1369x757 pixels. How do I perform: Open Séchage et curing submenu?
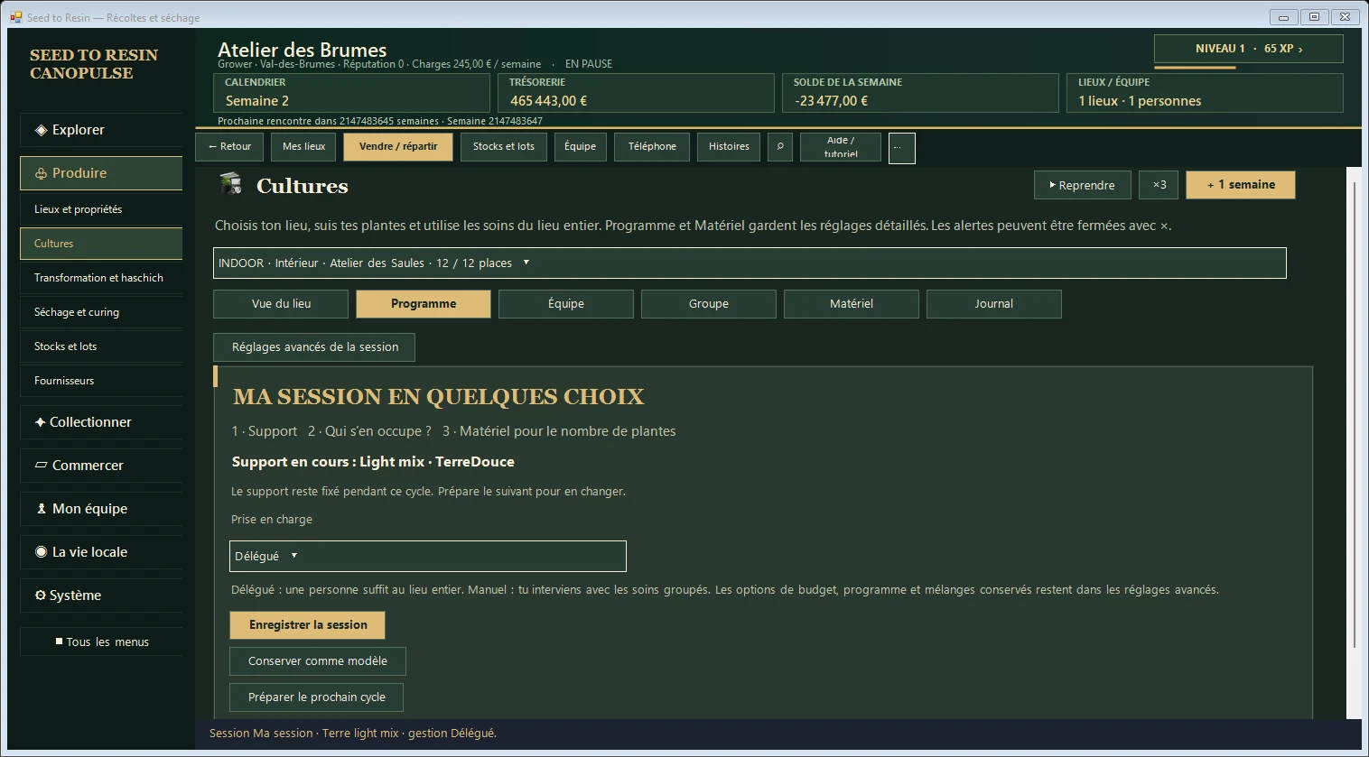[101, 312]
